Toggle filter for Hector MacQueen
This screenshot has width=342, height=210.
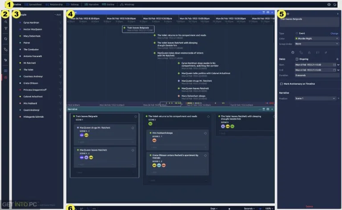[x=60, y=29]
